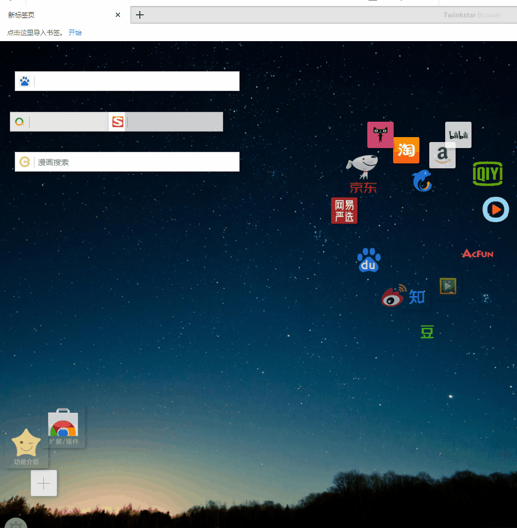
Task: Open the bilibili shortcut tile
Action: (458, 135)
